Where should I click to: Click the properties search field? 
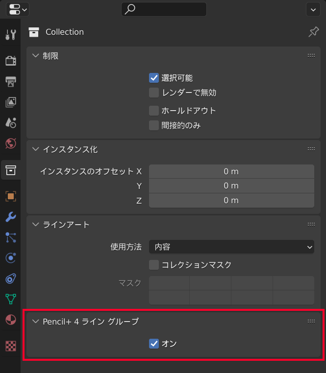pos(164,9)
